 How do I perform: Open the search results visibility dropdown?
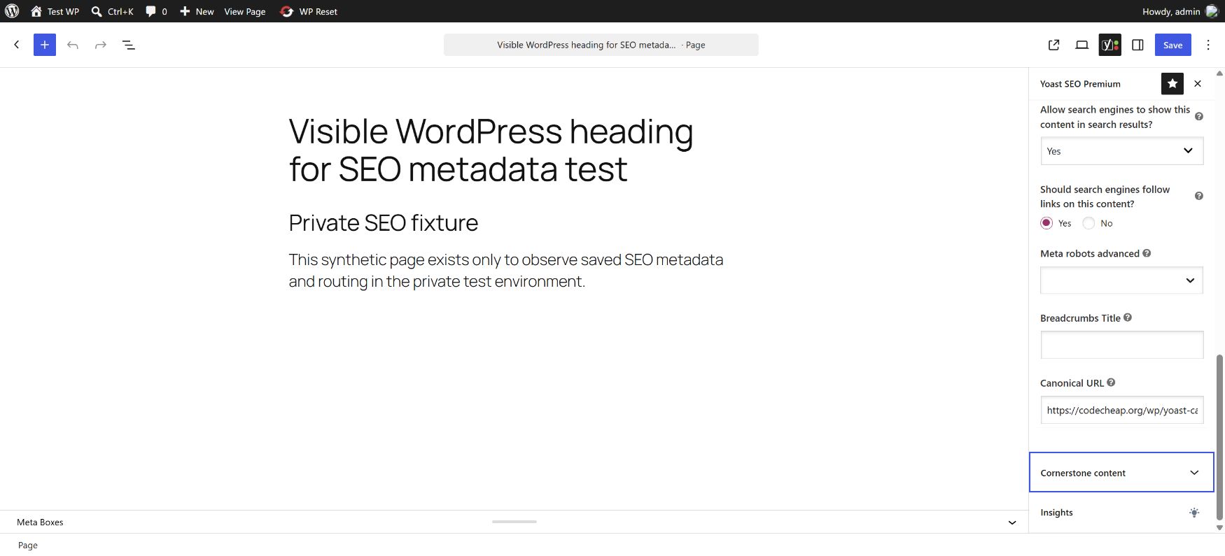point(1122,151)
